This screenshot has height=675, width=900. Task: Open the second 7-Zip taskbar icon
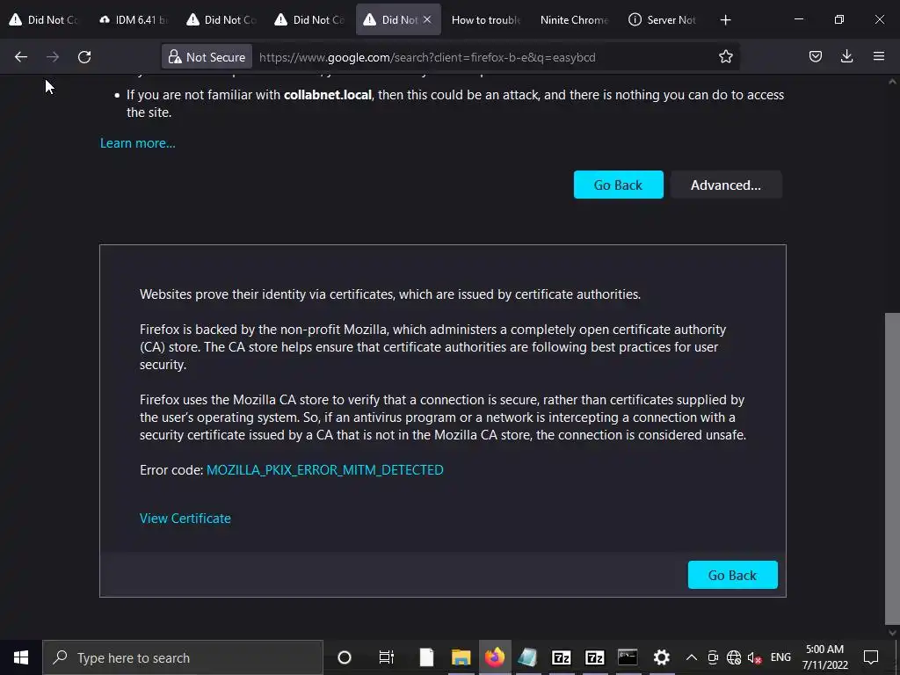[x=594, y=657]
